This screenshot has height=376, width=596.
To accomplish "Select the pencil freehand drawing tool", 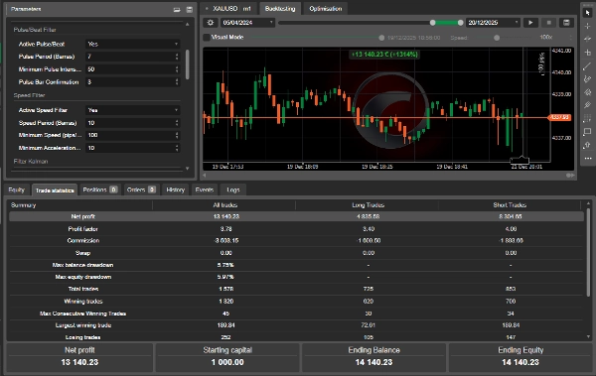I will 588,79.
